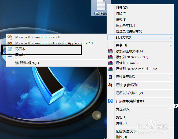Open the 通过蓝牙发送 entry
Image resolution: width=178 pixels, height=139 pixels.
(x=140, y=77)
